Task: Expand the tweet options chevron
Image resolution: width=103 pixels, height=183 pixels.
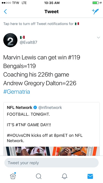Action: pyautogui.click(x=98, y=38)
